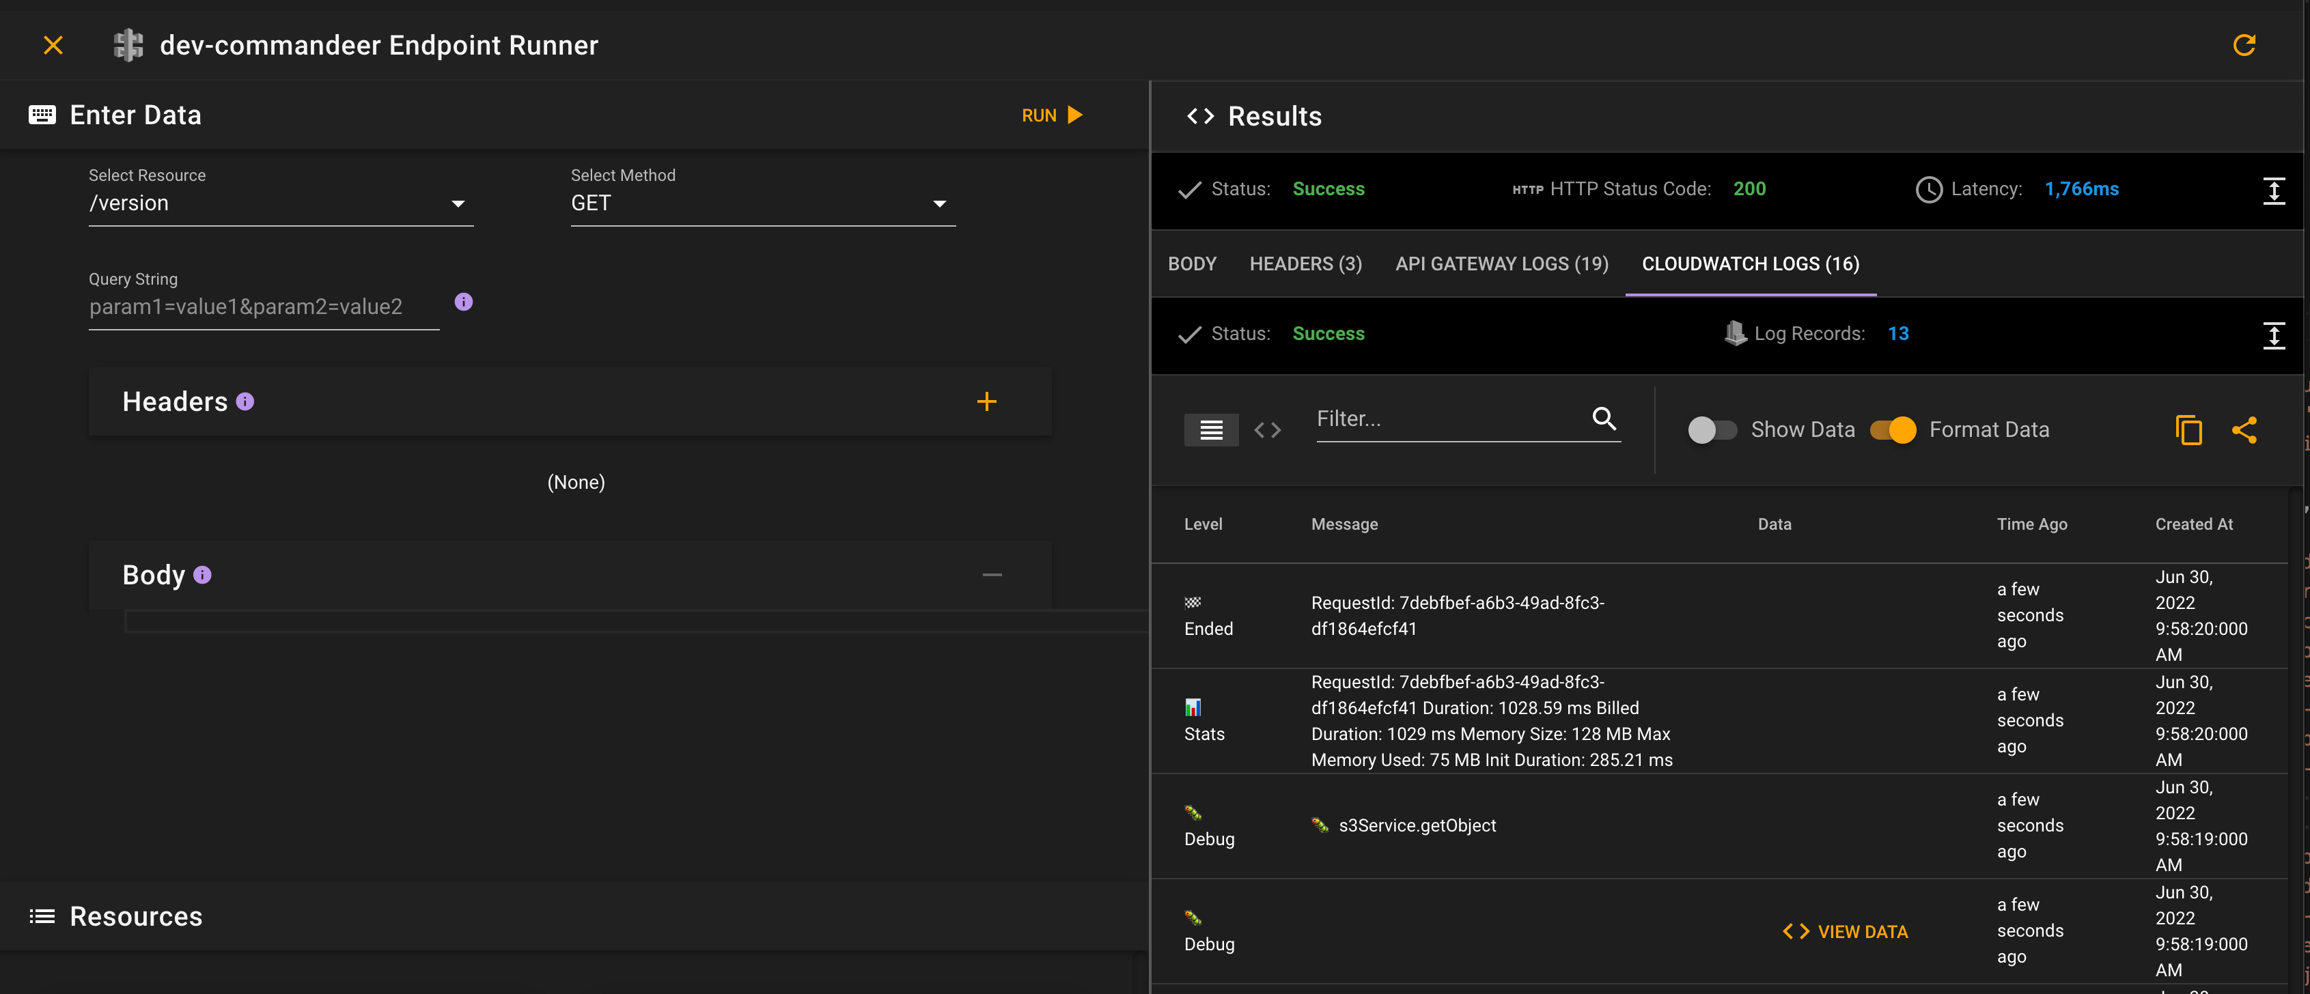Click the dev-commandeer app logo icon
Image resolution: width=2310 pixels, height=994 pixels.
pyautogui.click(x=128, y=45)
